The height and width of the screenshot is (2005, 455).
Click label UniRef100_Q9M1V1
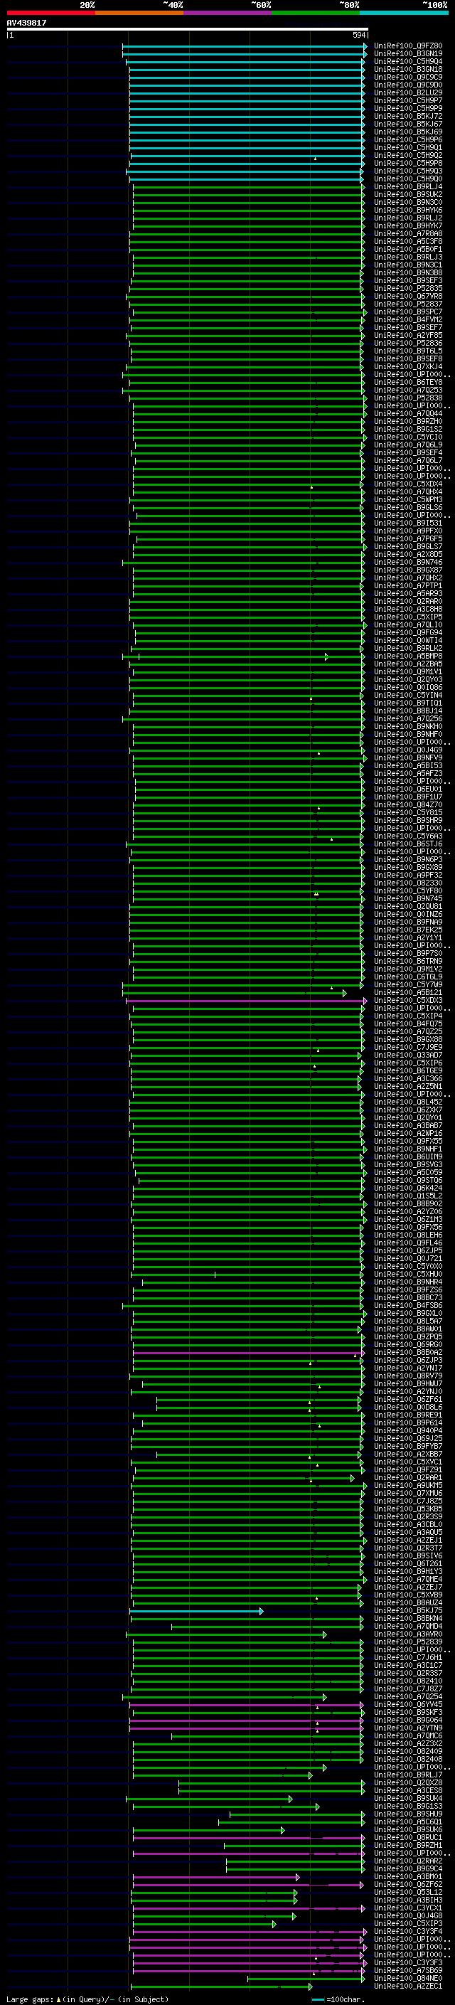tap(408, 671)
